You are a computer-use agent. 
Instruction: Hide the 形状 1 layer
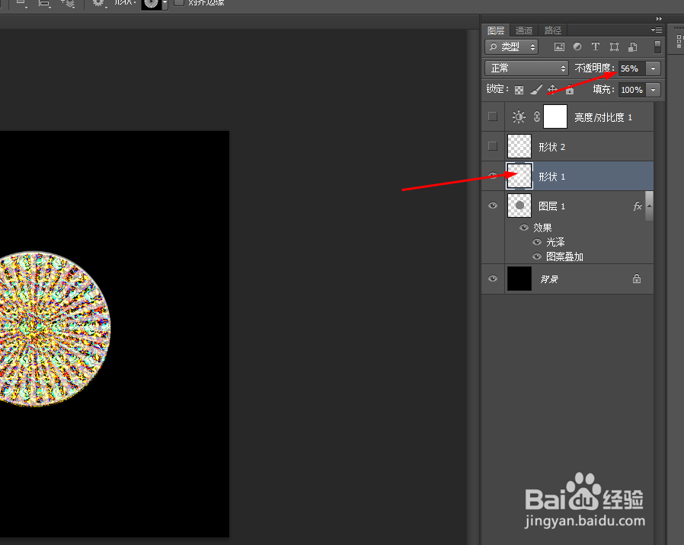point(493,176)
